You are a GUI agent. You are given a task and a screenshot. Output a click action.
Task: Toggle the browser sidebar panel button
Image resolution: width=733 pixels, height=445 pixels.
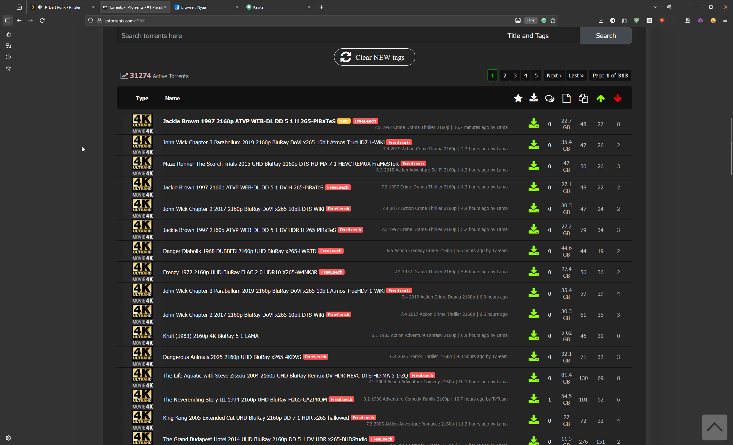pos(8,20)
